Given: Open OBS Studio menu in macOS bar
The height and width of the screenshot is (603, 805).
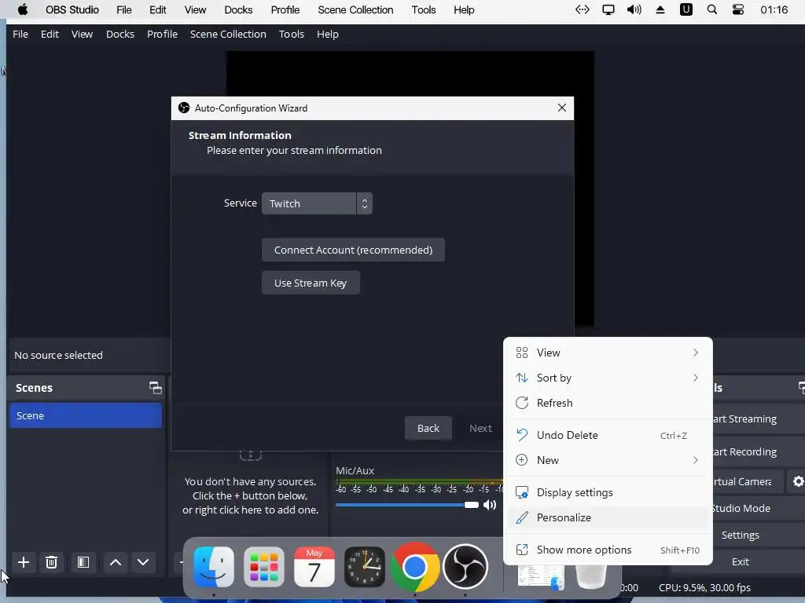Looking at the screenshot, I should (72, 9).
